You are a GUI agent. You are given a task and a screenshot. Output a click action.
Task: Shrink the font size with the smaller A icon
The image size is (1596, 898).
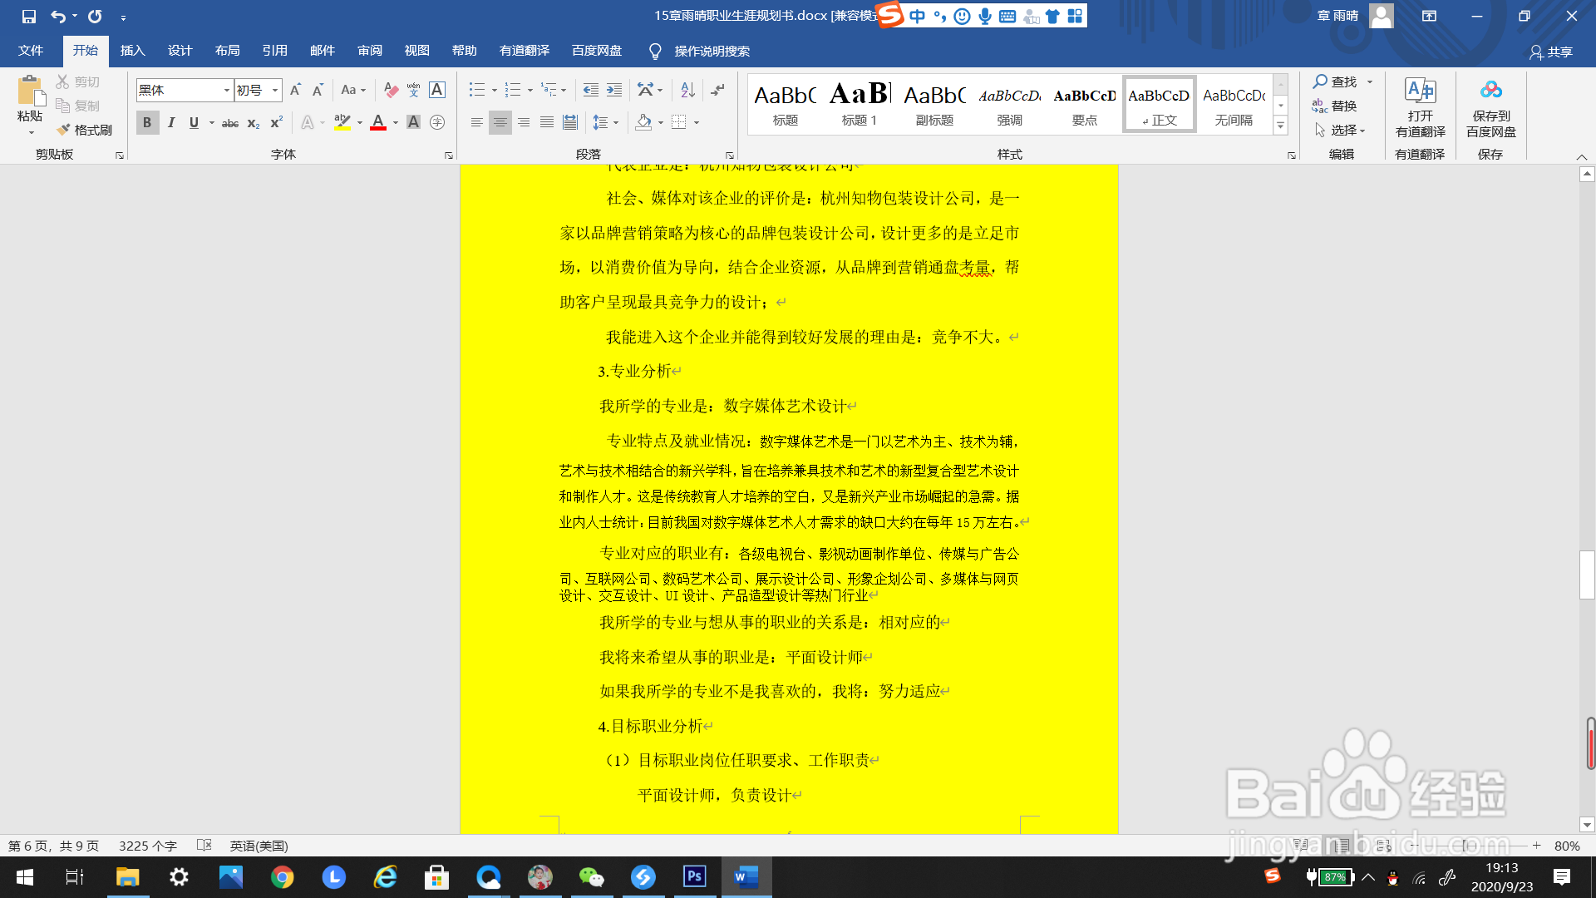tap(318, 90)
